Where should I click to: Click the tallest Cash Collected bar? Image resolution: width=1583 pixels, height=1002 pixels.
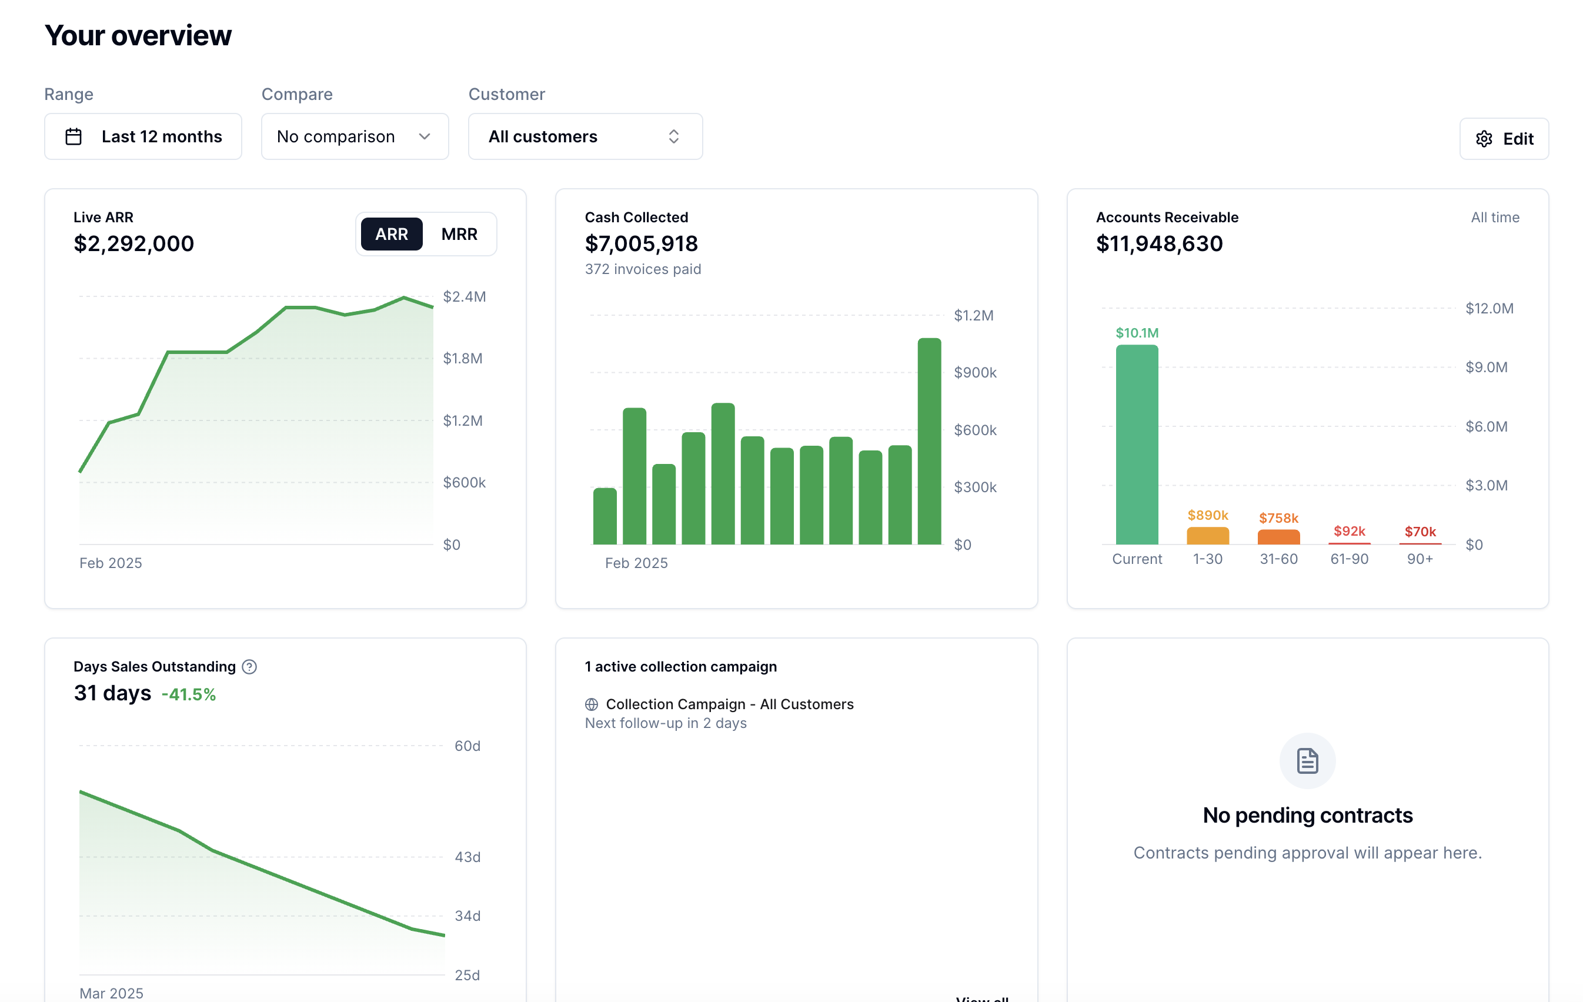(x=929, y=440)
